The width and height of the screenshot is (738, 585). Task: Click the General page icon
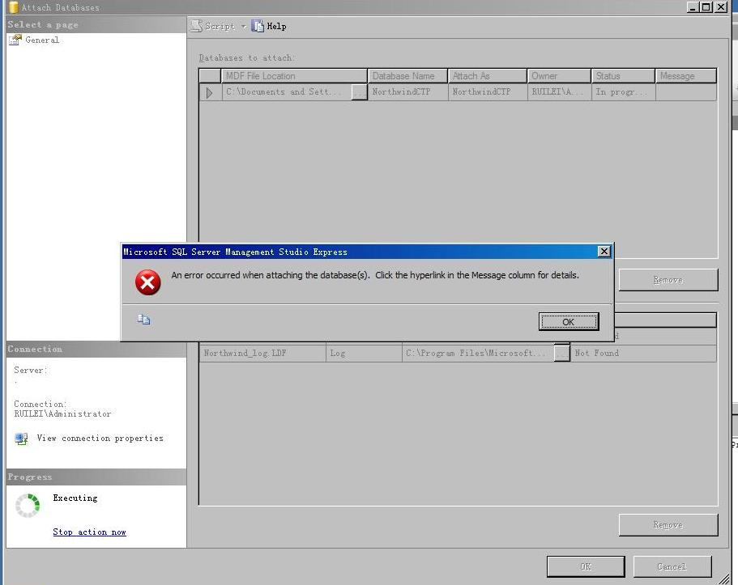(x=15, y=40)
